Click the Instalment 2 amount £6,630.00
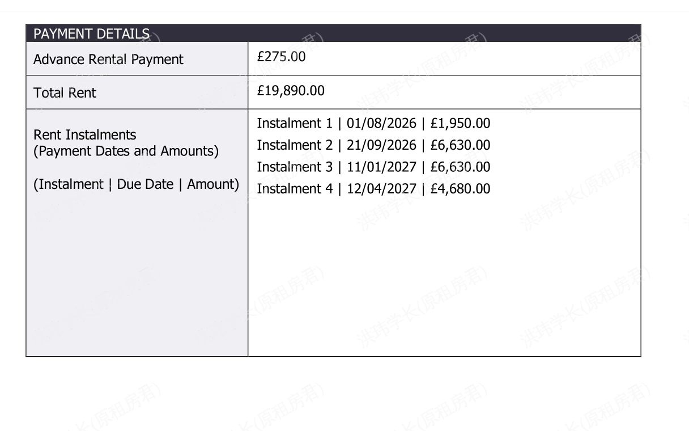 click(x=460, y=145)
